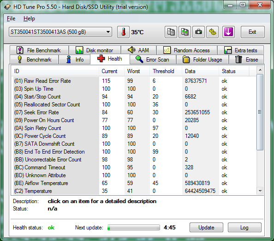The height and width of the screenshot is (241, 274).
Task: Switch to the Random Access tab
Action: pos(187,50)
